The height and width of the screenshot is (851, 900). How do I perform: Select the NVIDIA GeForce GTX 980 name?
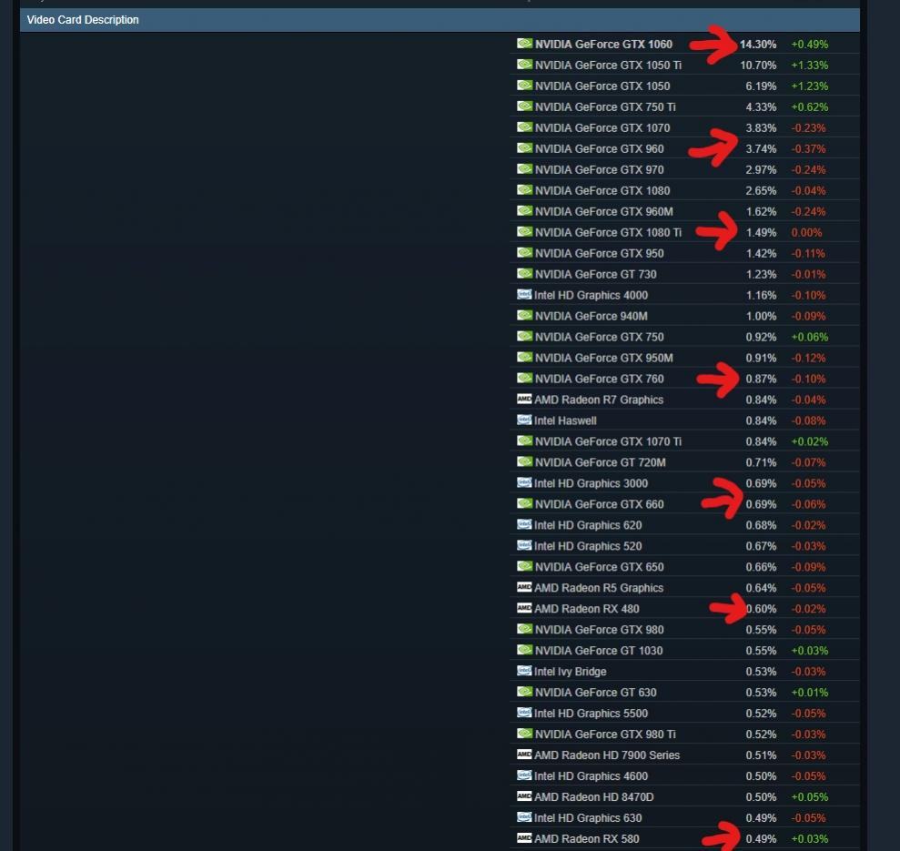[599, 630]
